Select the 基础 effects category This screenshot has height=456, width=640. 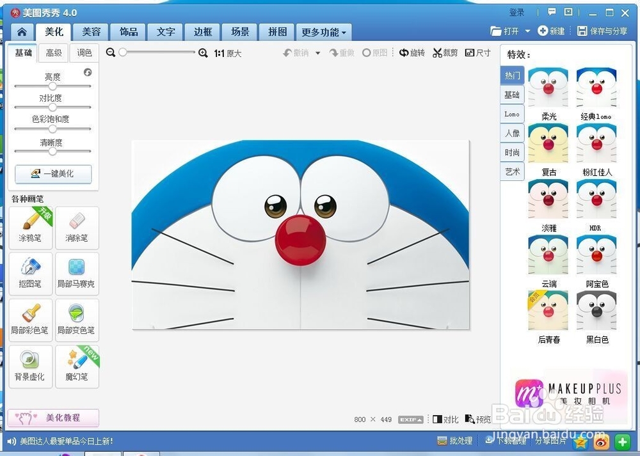pos(512,95)
